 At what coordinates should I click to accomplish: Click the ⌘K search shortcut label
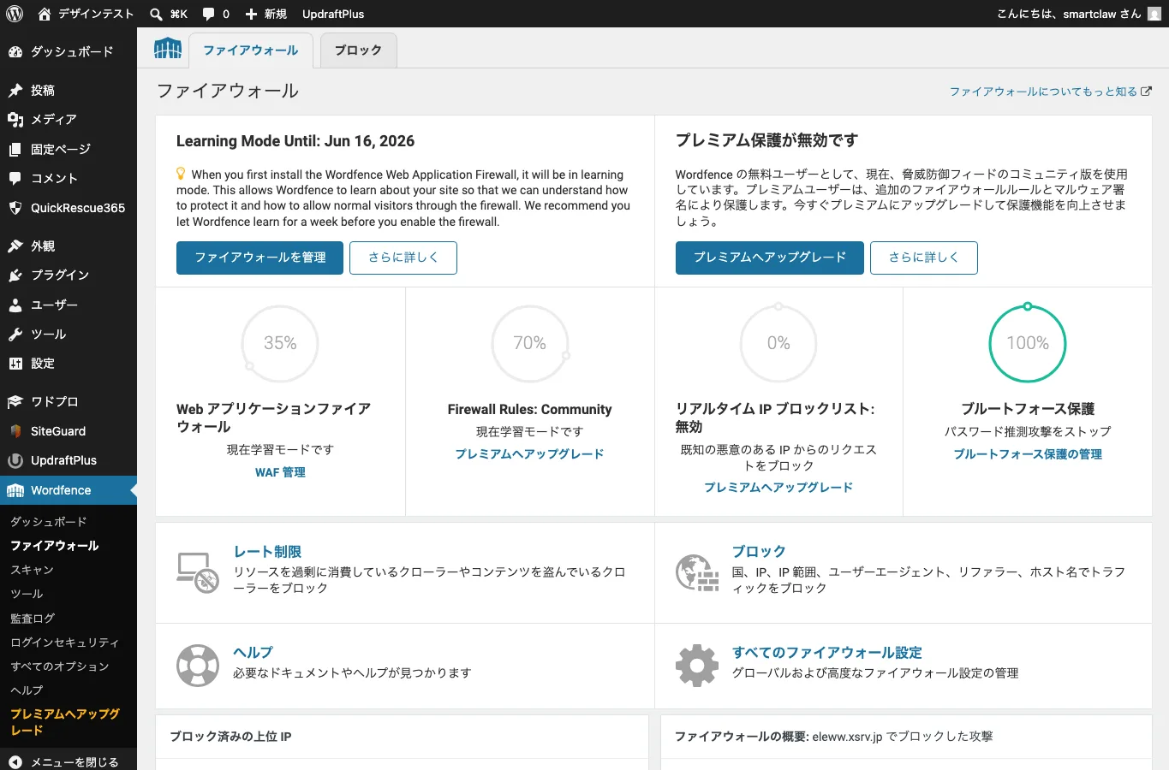click(178, 14)
